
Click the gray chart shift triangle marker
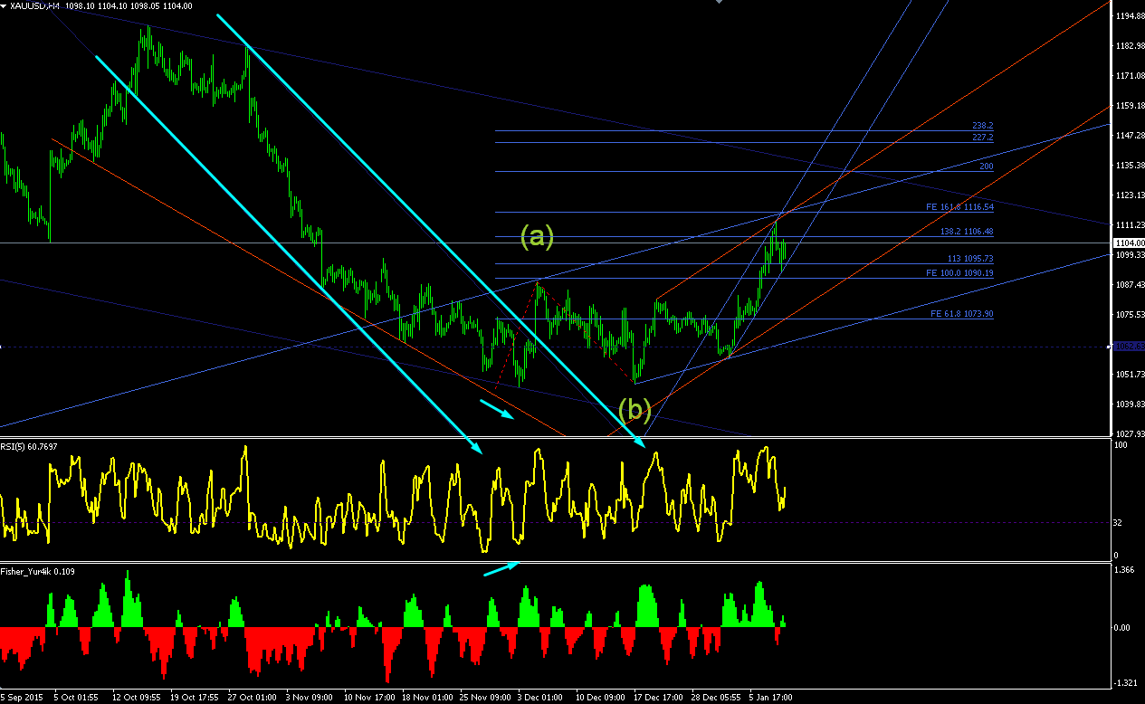720,3
